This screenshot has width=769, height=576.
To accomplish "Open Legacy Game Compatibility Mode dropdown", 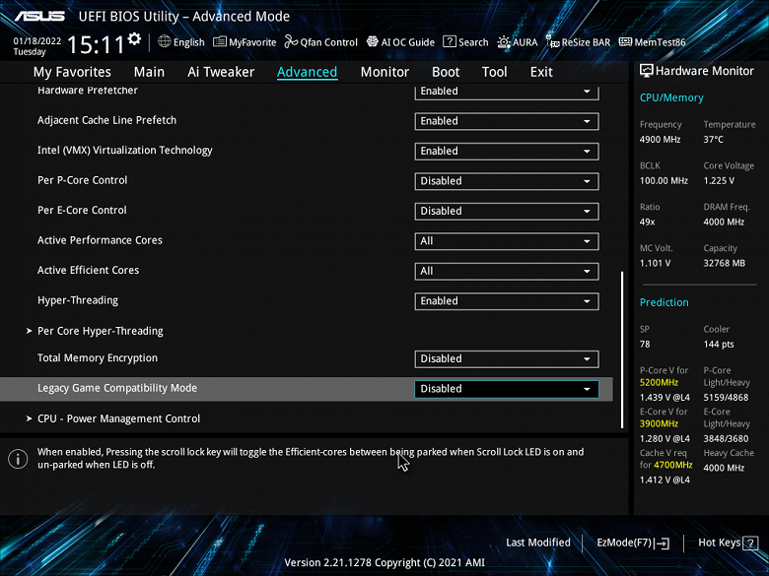I will (507, 389).
